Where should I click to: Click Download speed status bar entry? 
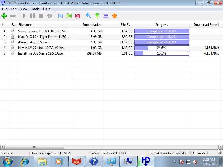click(x=51, y=153)
